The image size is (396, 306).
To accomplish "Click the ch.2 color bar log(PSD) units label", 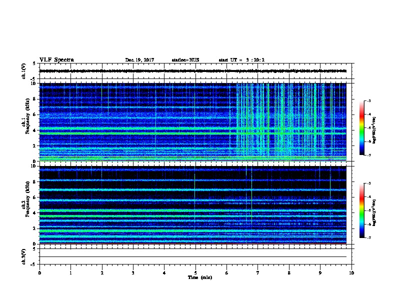I will [374, 212].
